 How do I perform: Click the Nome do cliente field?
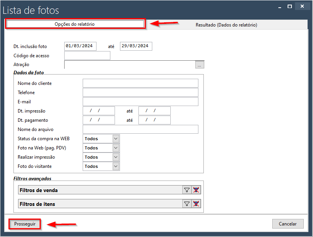tap(140, 83)
